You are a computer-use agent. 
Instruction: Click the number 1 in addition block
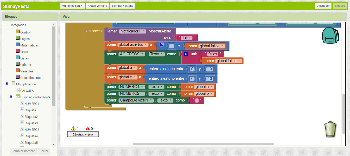pos(171,46)
